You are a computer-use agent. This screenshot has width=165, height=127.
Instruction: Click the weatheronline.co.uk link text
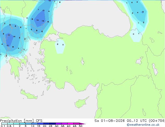tap(143, 125)
